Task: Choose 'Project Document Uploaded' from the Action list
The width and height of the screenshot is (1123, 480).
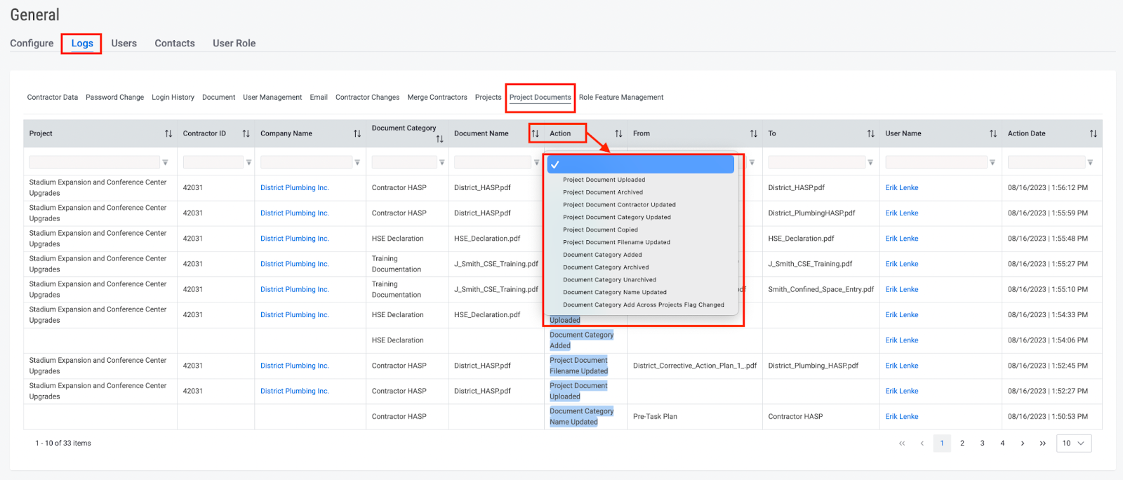Action: (604, 180)
